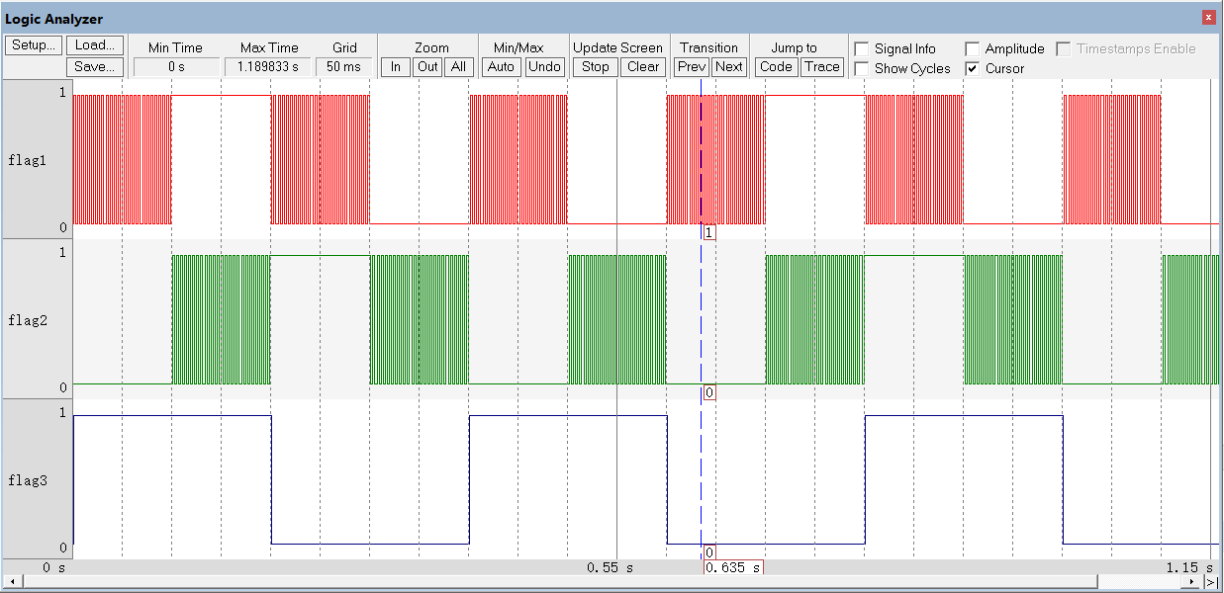Jump to the Next transition

(x=728, y=67)
